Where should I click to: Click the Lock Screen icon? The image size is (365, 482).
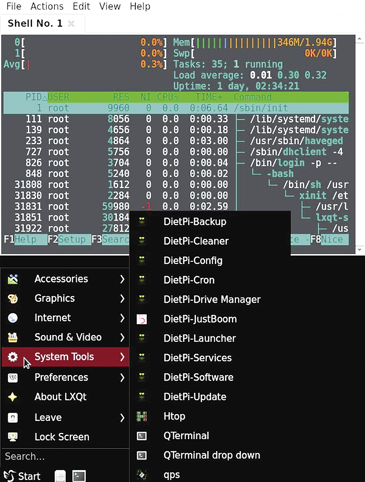click(13, 437)
